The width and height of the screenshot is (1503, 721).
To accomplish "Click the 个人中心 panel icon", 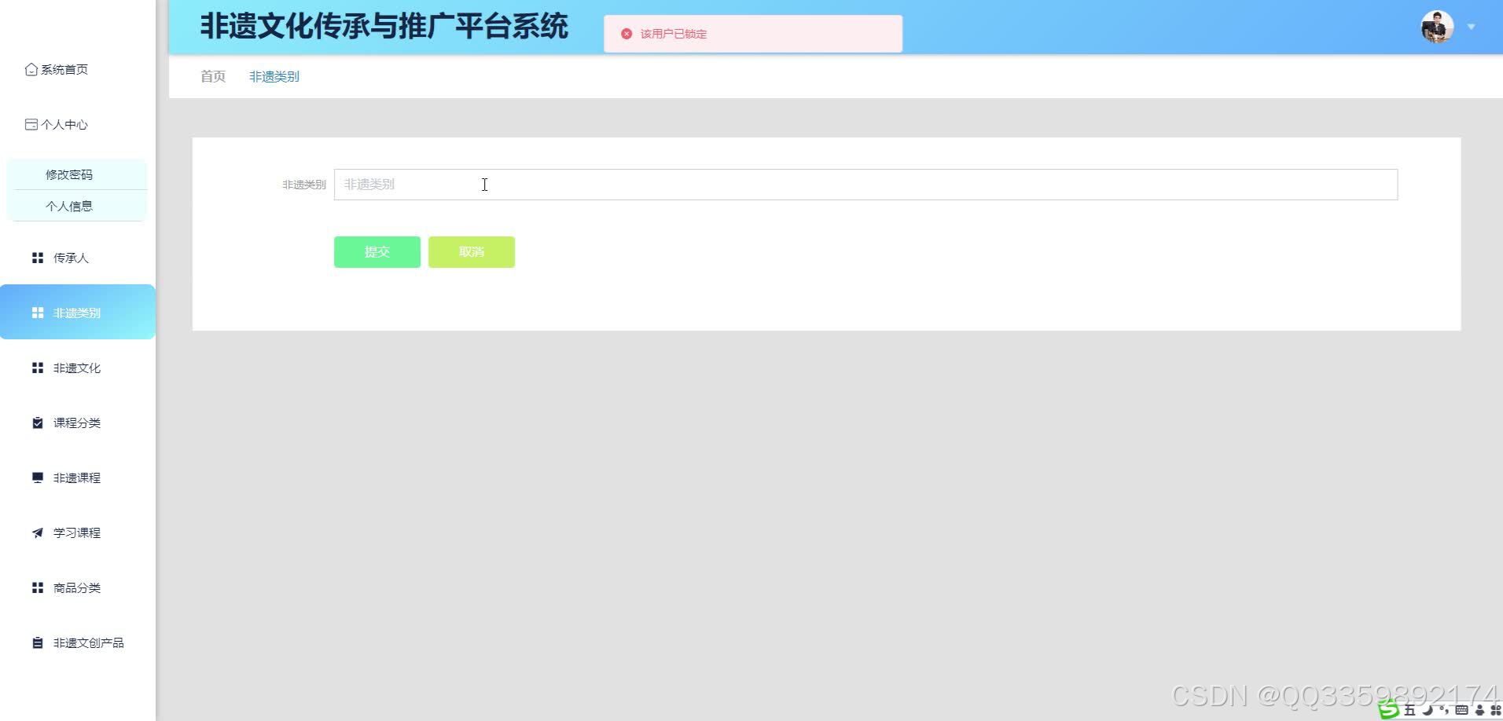I will pos(31,124).
